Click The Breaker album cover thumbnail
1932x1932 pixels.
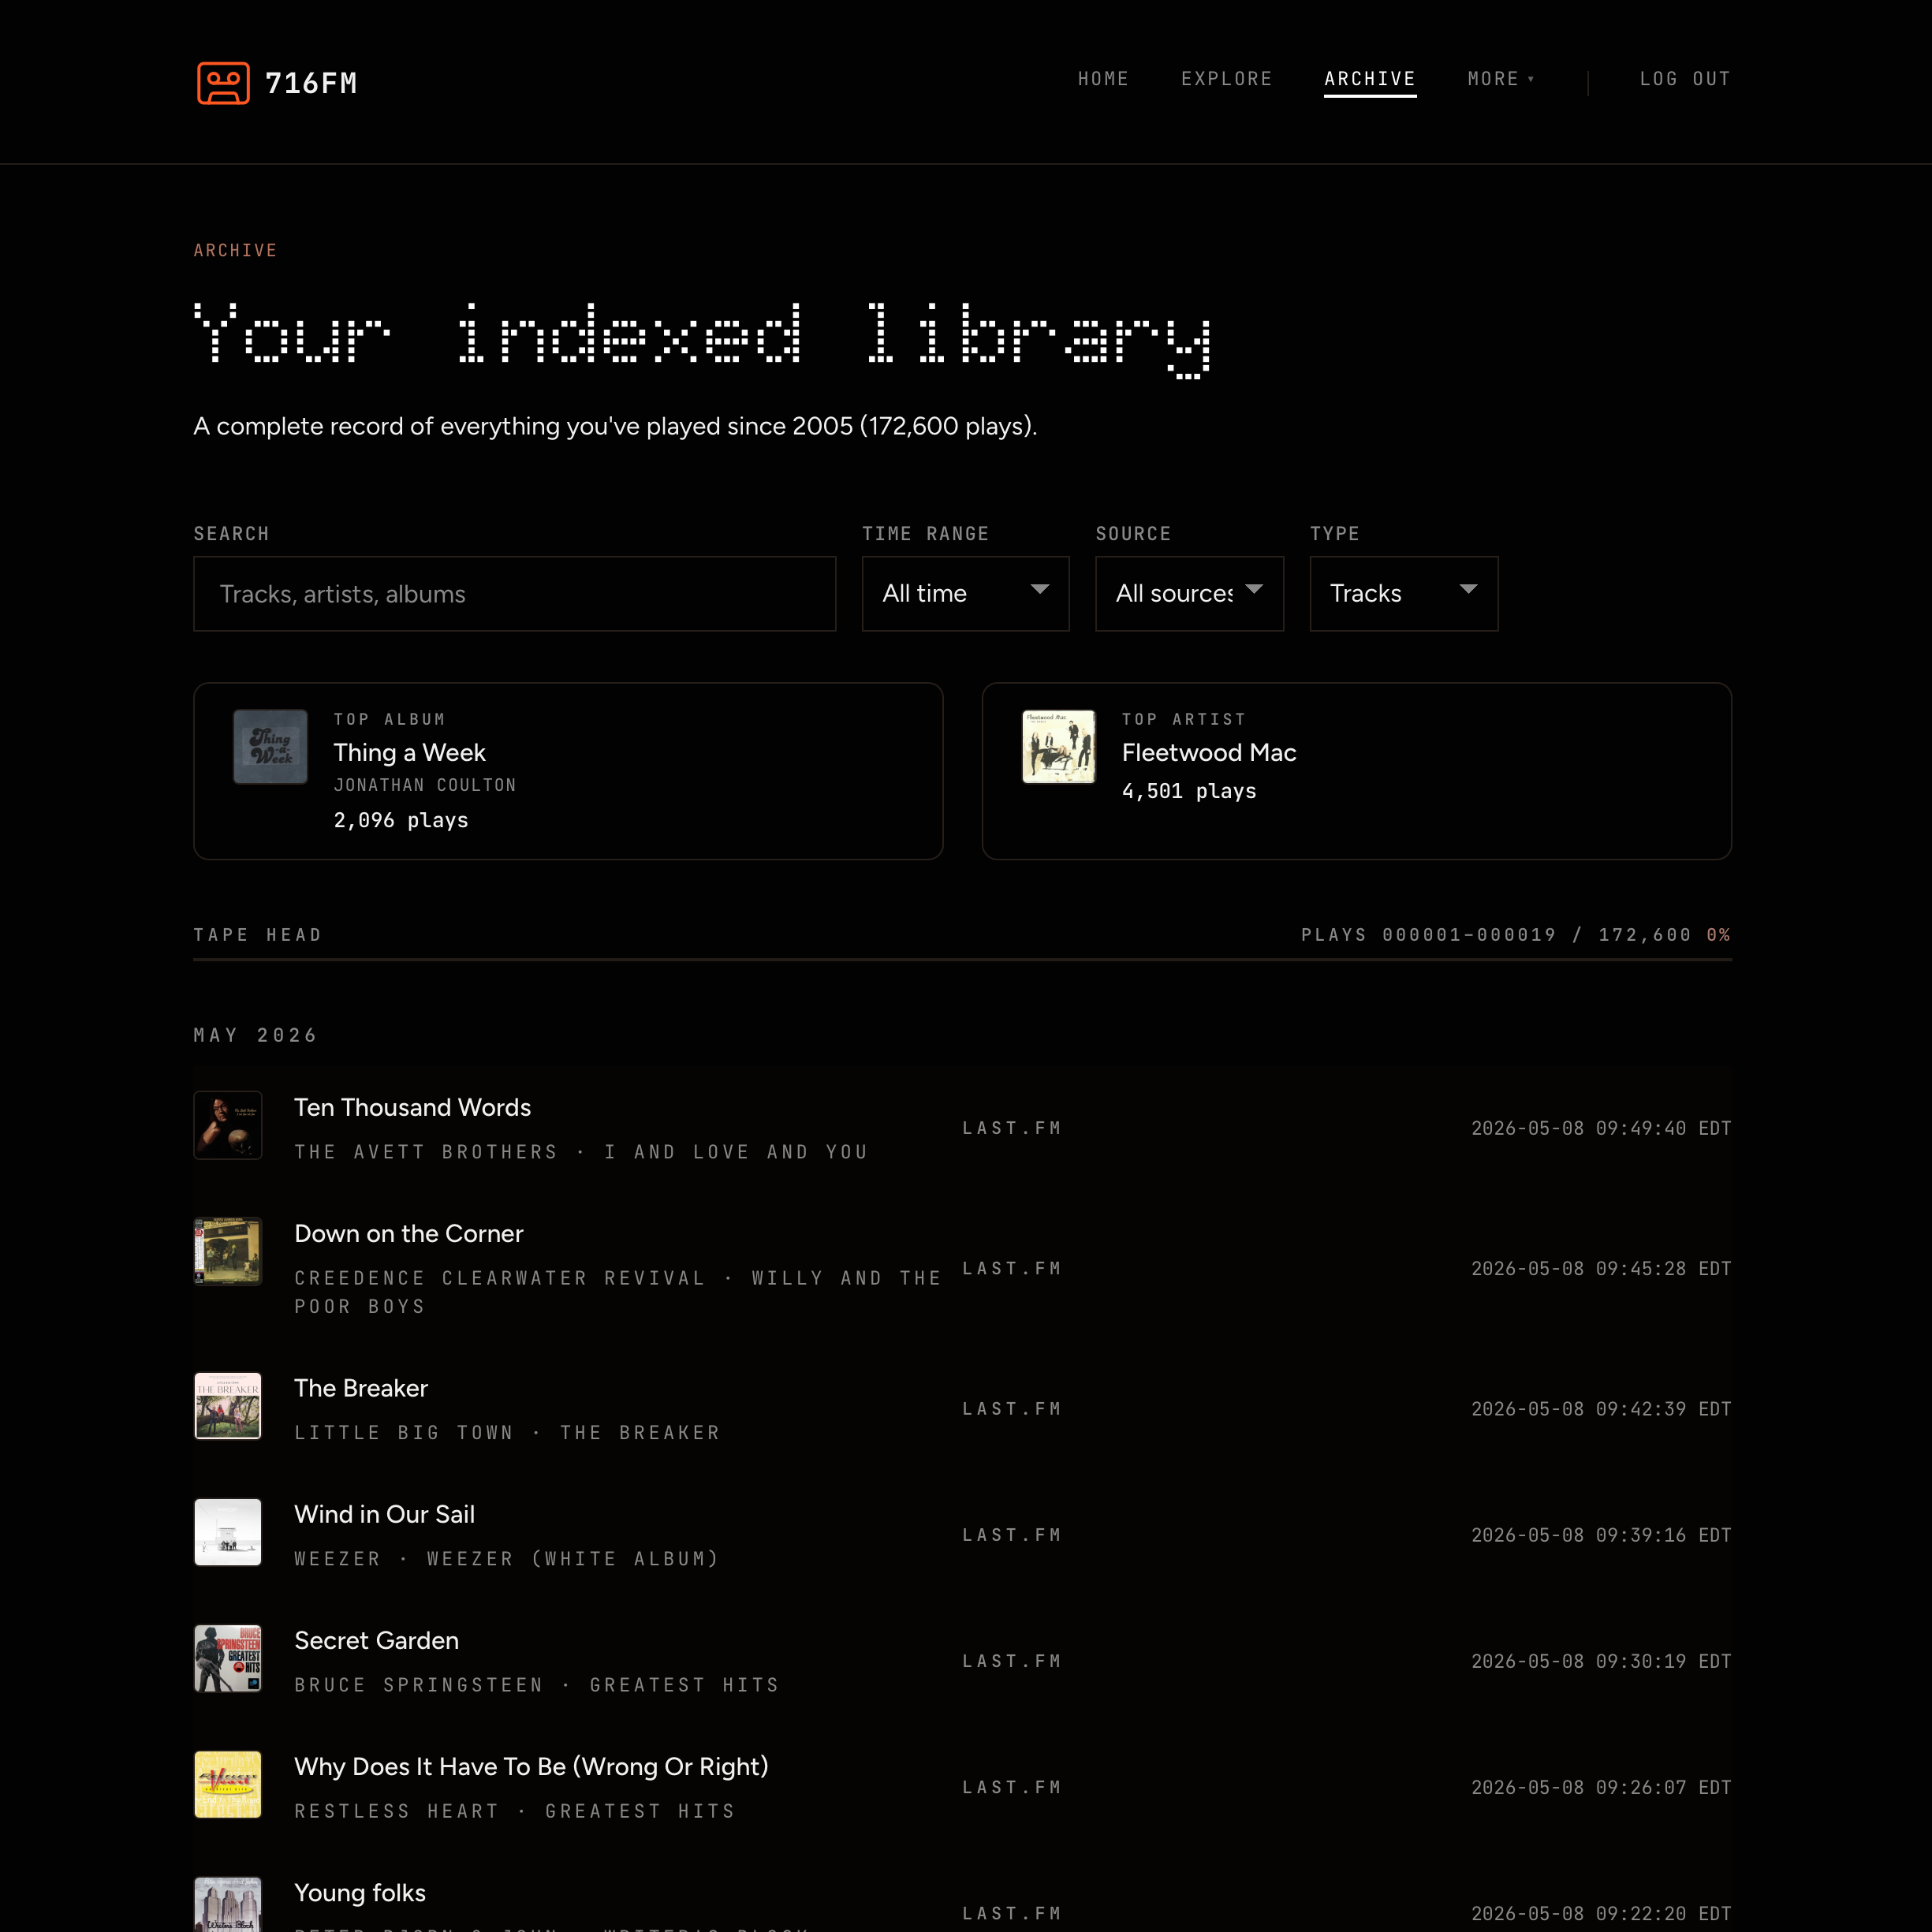pos(228,1406)
